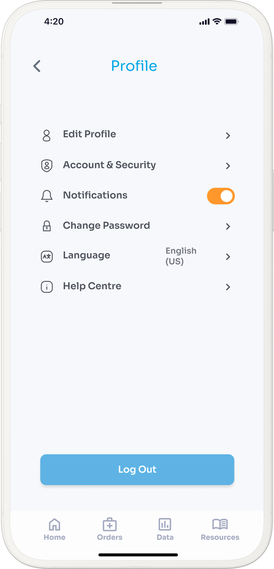Click the Change Password chevron arrow

point(228,226)
